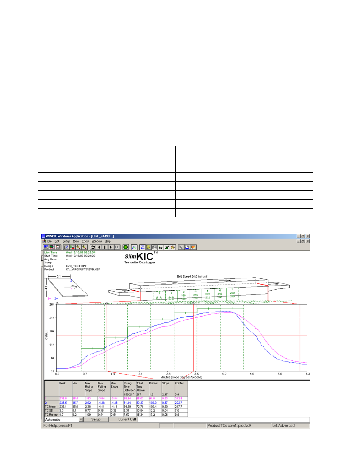Click the Current Cell input field

click(224, 420)
